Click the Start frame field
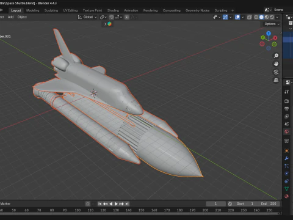Screen dimensions: 293x220 pos(245,204)
